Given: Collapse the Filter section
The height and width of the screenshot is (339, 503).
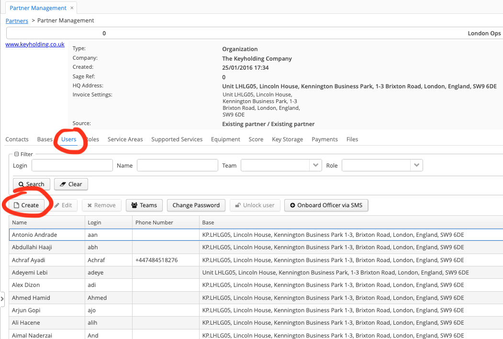Looking at the screenshot, I should click(x=17, y=154).
